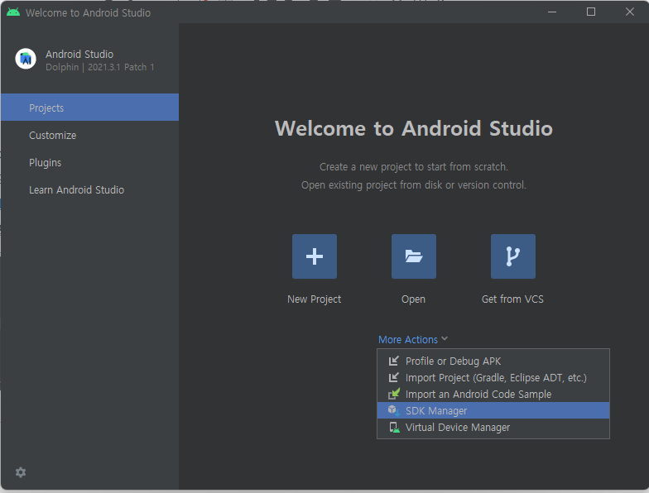Select Import an Android Code Sample

click(x=493, y=394)
